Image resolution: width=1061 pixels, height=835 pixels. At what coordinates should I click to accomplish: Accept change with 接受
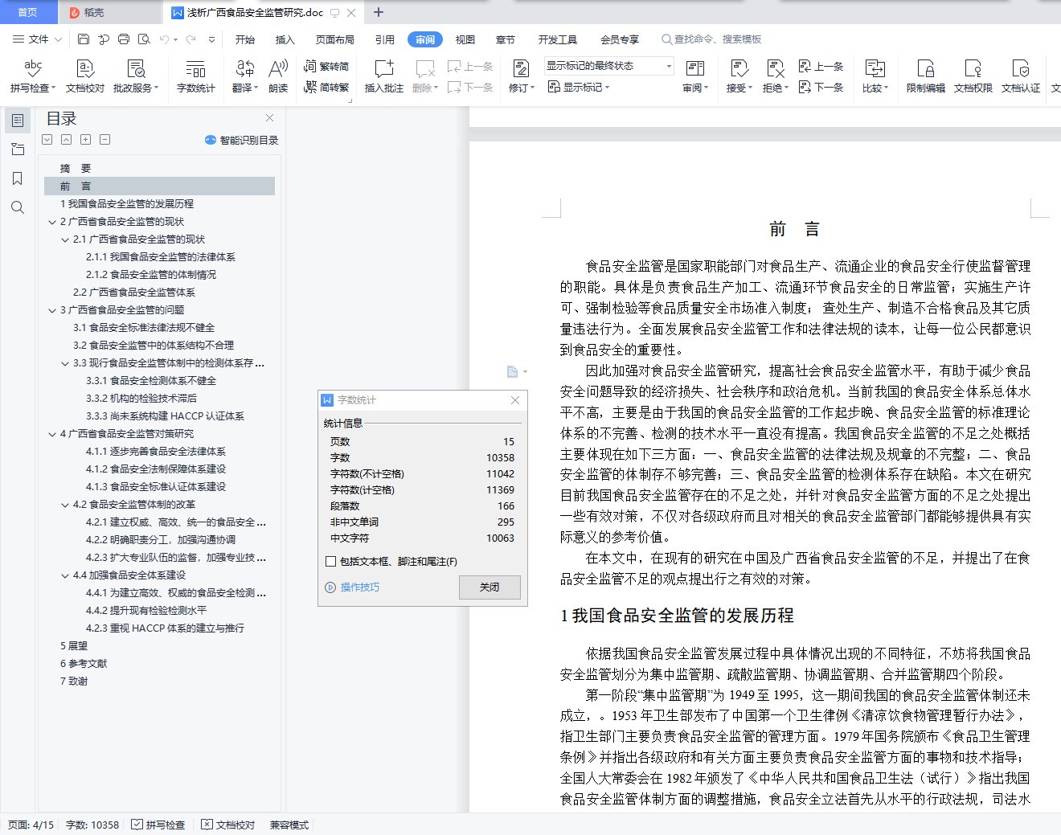(739, 76)
